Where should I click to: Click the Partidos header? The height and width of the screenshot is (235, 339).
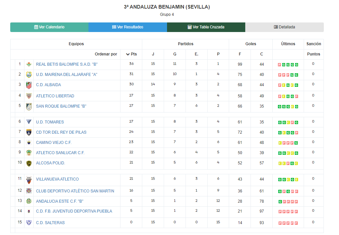[186, 44]
